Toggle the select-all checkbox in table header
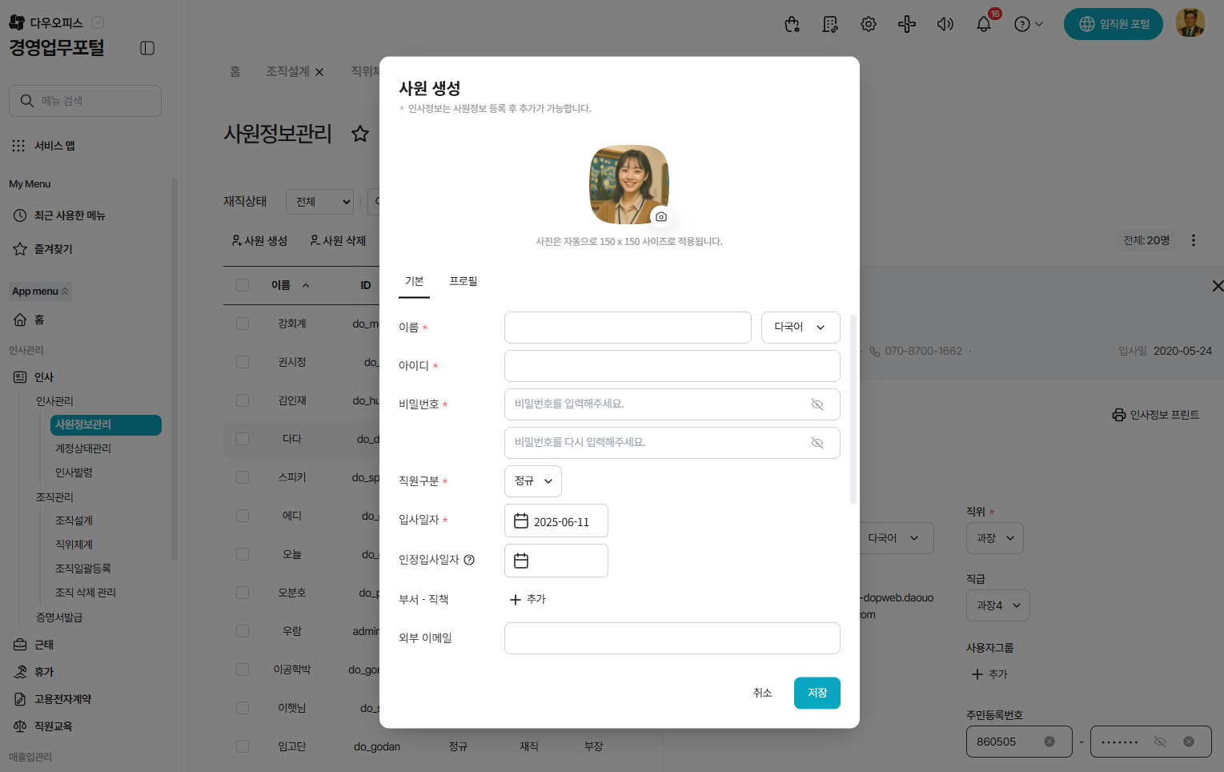1224x772 pixels. click(x=243, y=285)
